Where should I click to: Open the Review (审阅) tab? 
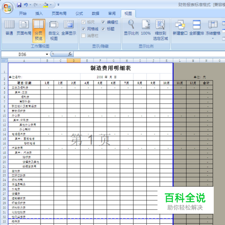(x=112, y=14)
